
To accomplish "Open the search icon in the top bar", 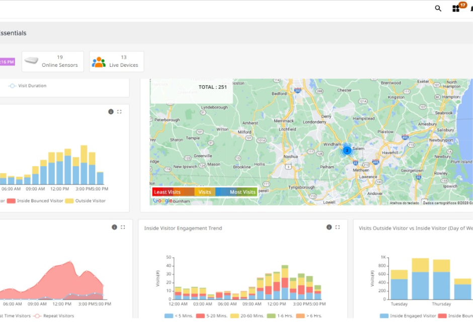I will click(438, 9).
